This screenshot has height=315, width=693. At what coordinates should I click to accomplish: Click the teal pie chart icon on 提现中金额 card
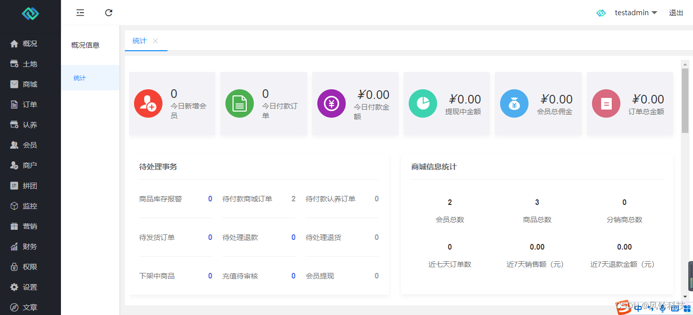point(423,103)
